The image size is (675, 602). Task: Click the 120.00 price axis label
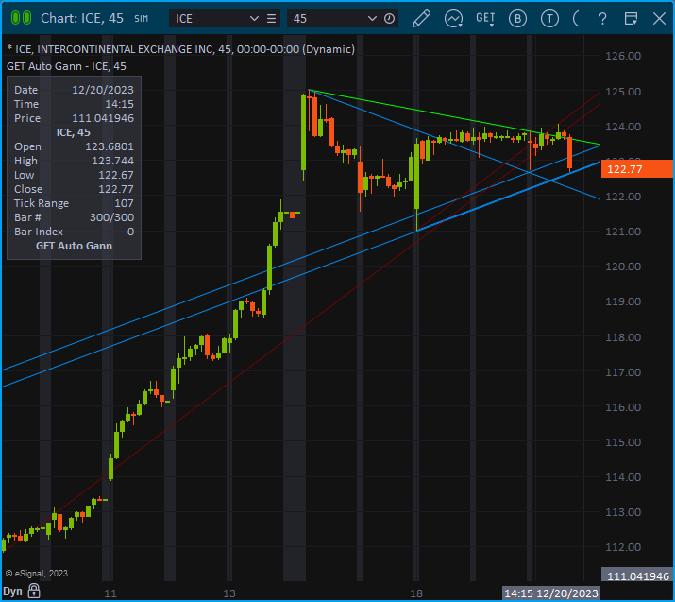pyautogui.click(x=623, y=267)
